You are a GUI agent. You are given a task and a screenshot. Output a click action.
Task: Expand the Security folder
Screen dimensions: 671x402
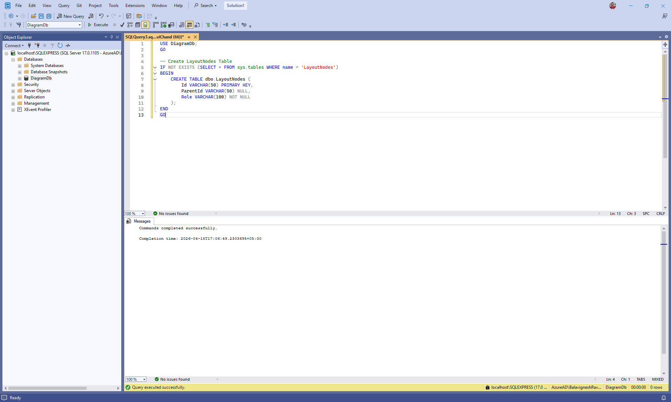click(13, 85)
